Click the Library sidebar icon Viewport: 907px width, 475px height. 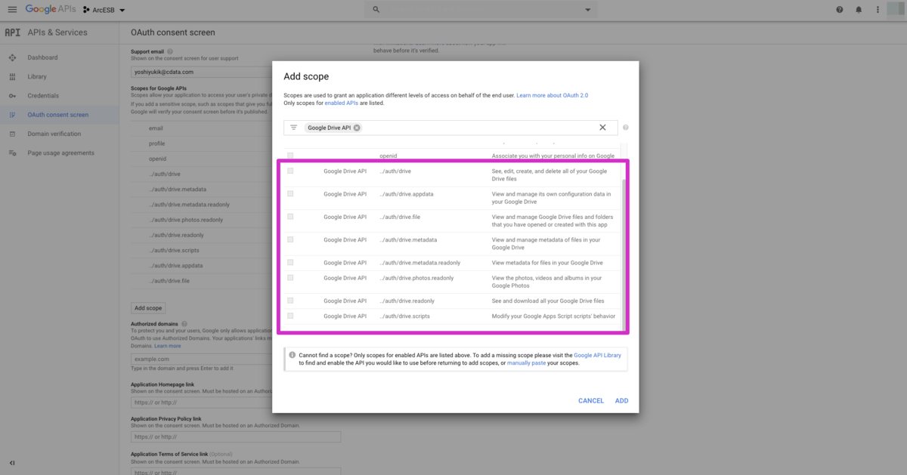click(x=12, y=76)
